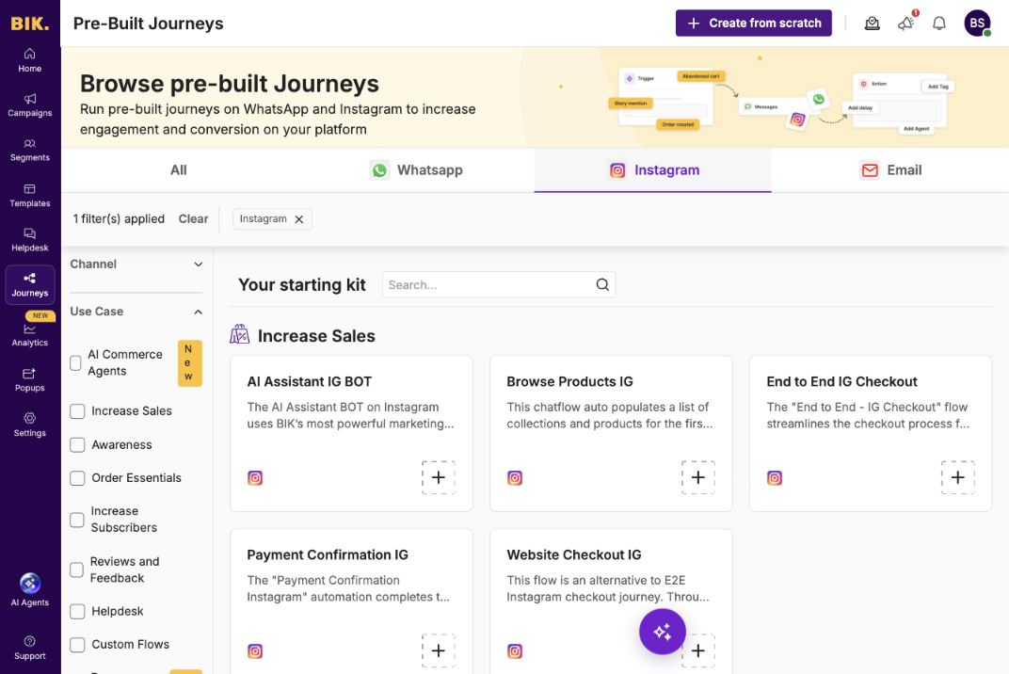Open Analytics in the sidebar

pyautogui.click(x=29, y=335)
